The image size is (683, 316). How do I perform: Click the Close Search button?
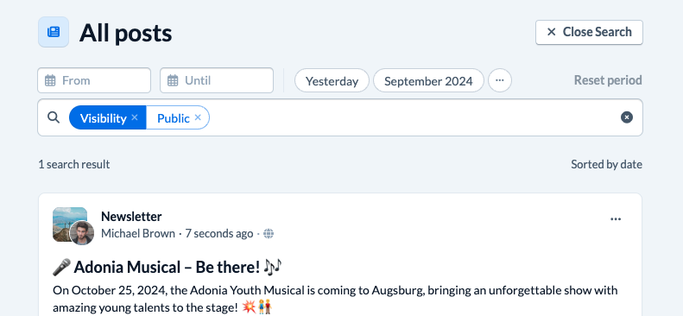point(590,32)
